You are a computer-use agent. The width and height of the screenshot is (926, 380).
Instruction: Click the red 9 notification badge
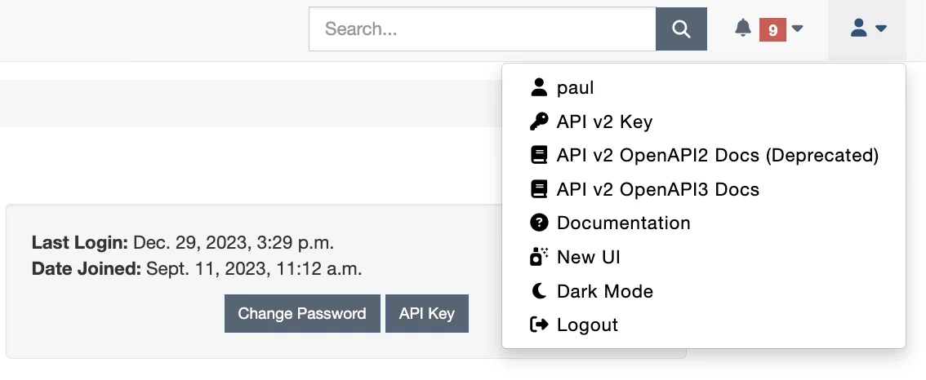(772, 29)
